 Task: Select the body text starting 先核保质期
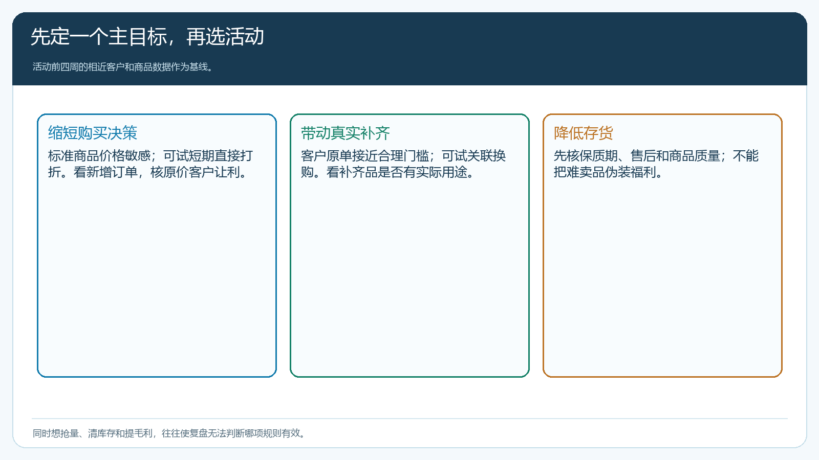click(656, 164)
